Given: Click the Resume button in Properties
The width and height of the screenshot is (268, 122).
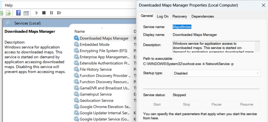Looking at the screenshot, I should [247, 104].
